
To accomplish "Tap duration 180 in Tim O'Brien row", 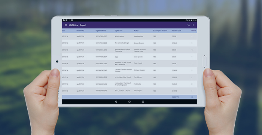I will [154, 77].
